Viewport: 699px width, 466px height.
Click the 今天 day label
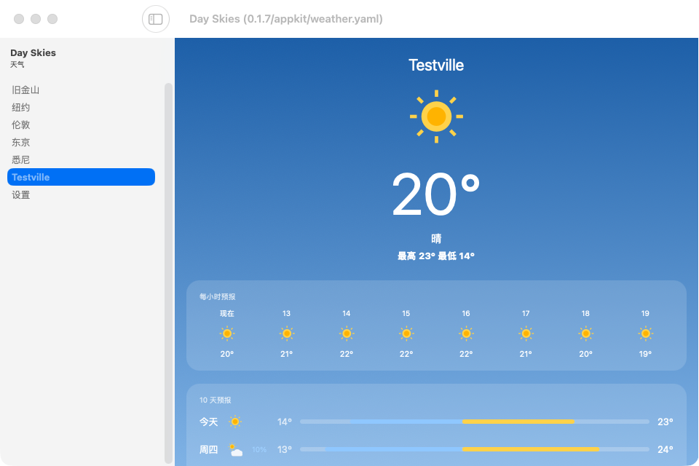click(208, 422)
